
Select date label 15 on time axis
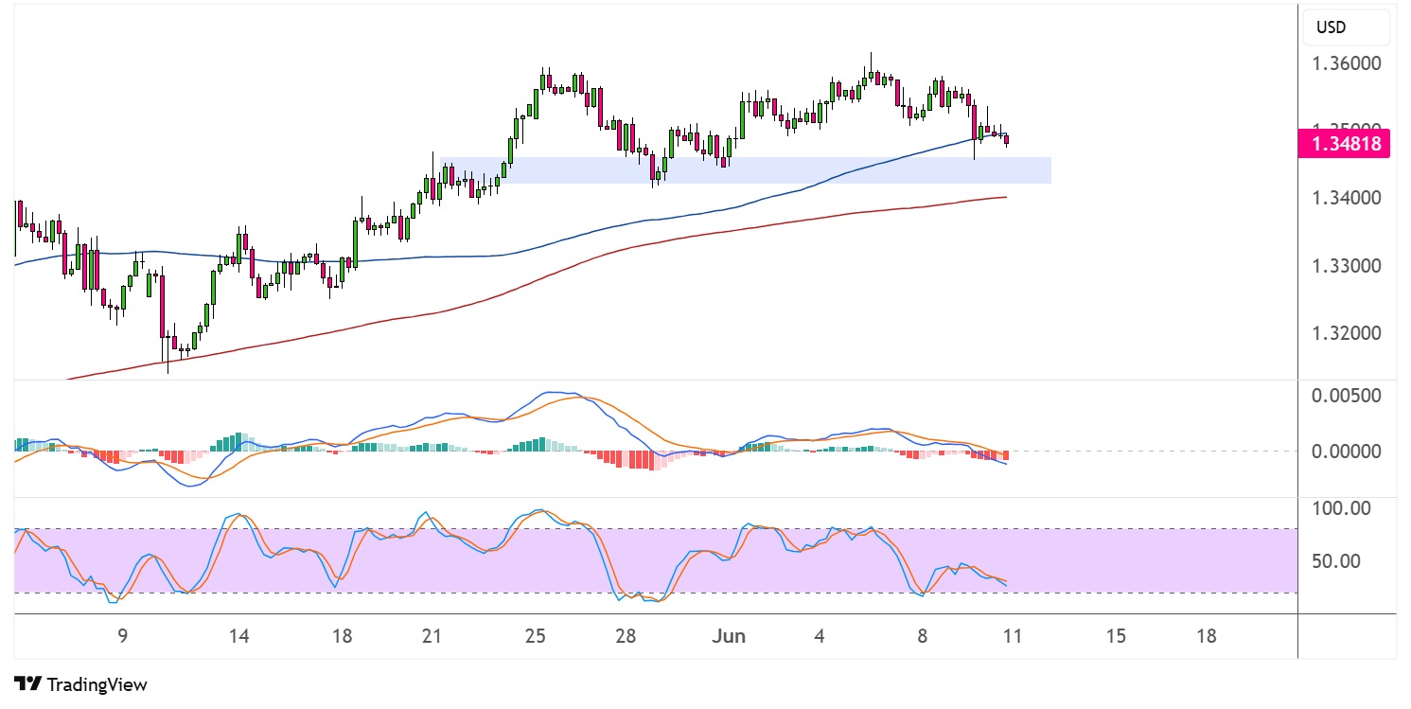[1116, 636]
